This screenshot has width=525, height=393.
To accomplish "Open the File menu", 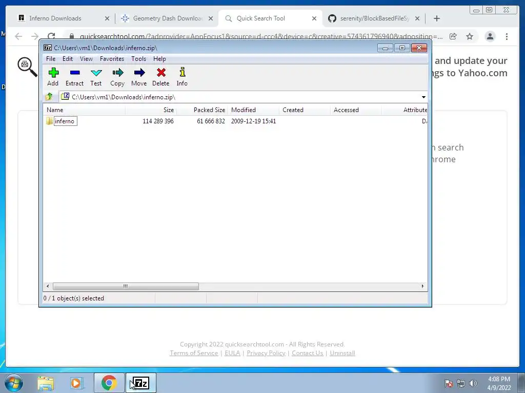I will click(51, 59).
